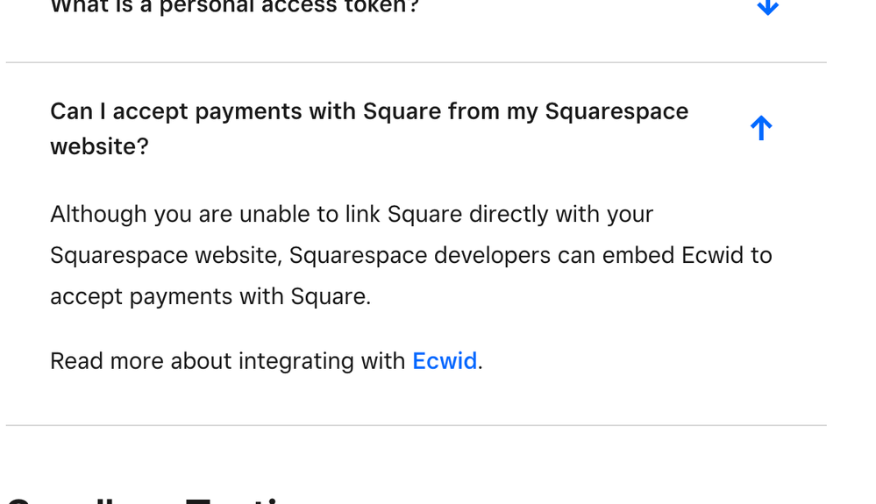Viewport: 876px width, 504px height.
Task: Click 'Square directly with your' in the answer
Action: click(520, 215)
